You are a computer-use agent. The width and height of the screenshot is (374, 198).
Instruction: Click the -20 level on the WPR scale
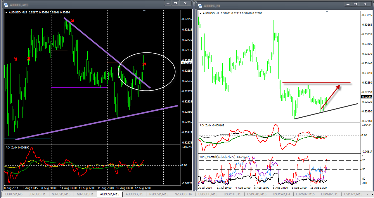coord(364,160)
